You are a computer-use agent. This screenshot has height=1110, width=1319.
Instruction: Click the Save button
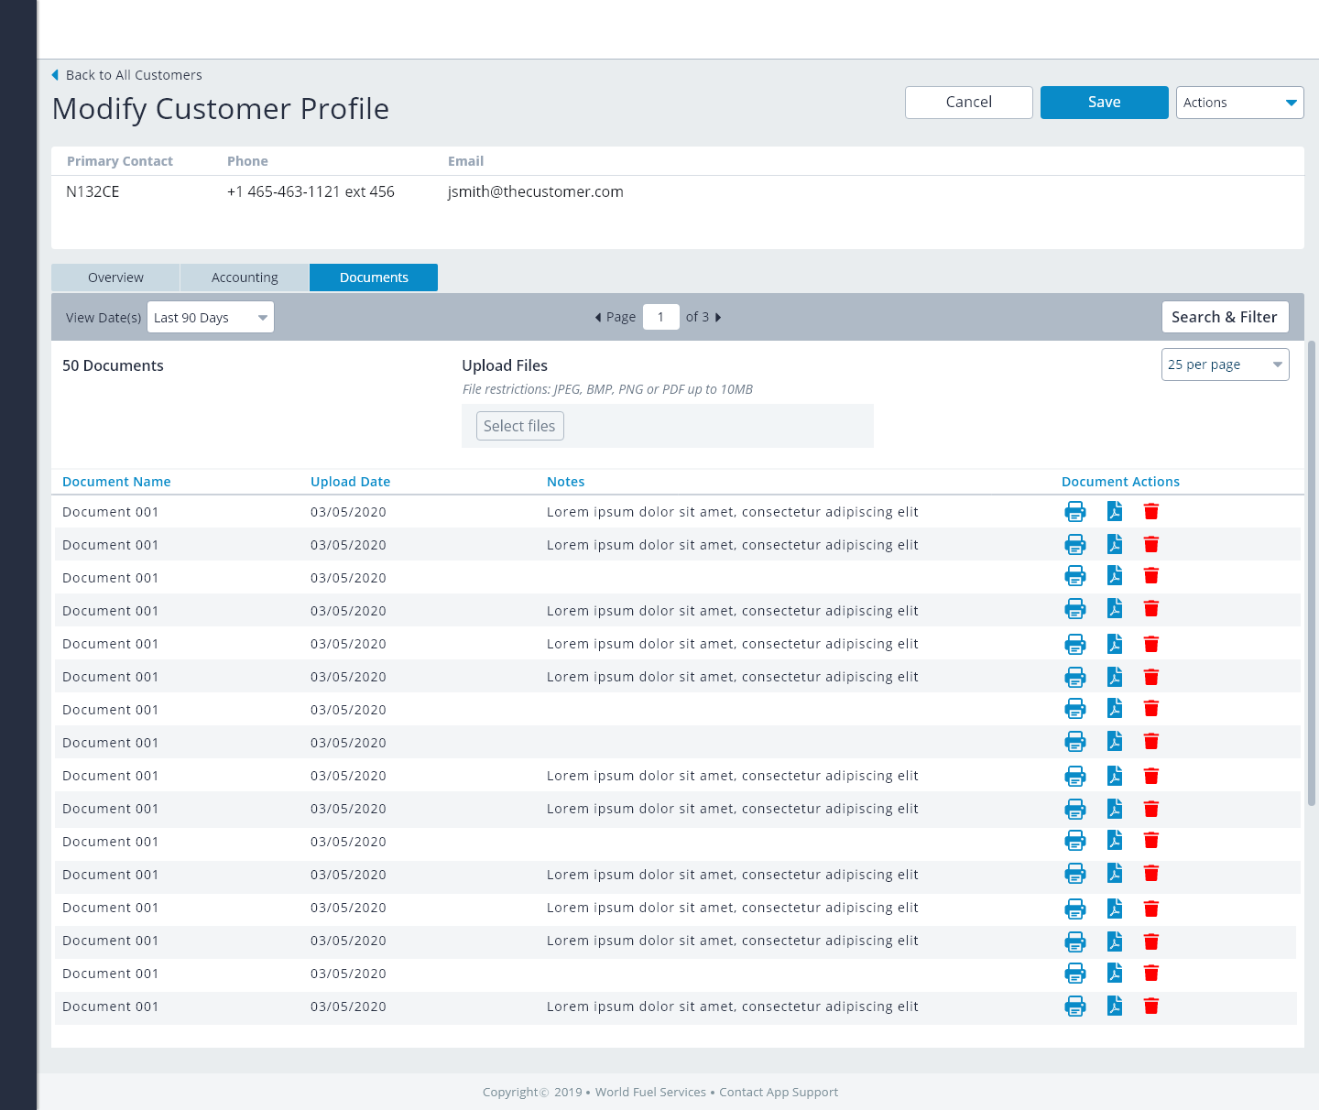[x=1104, y=103]
